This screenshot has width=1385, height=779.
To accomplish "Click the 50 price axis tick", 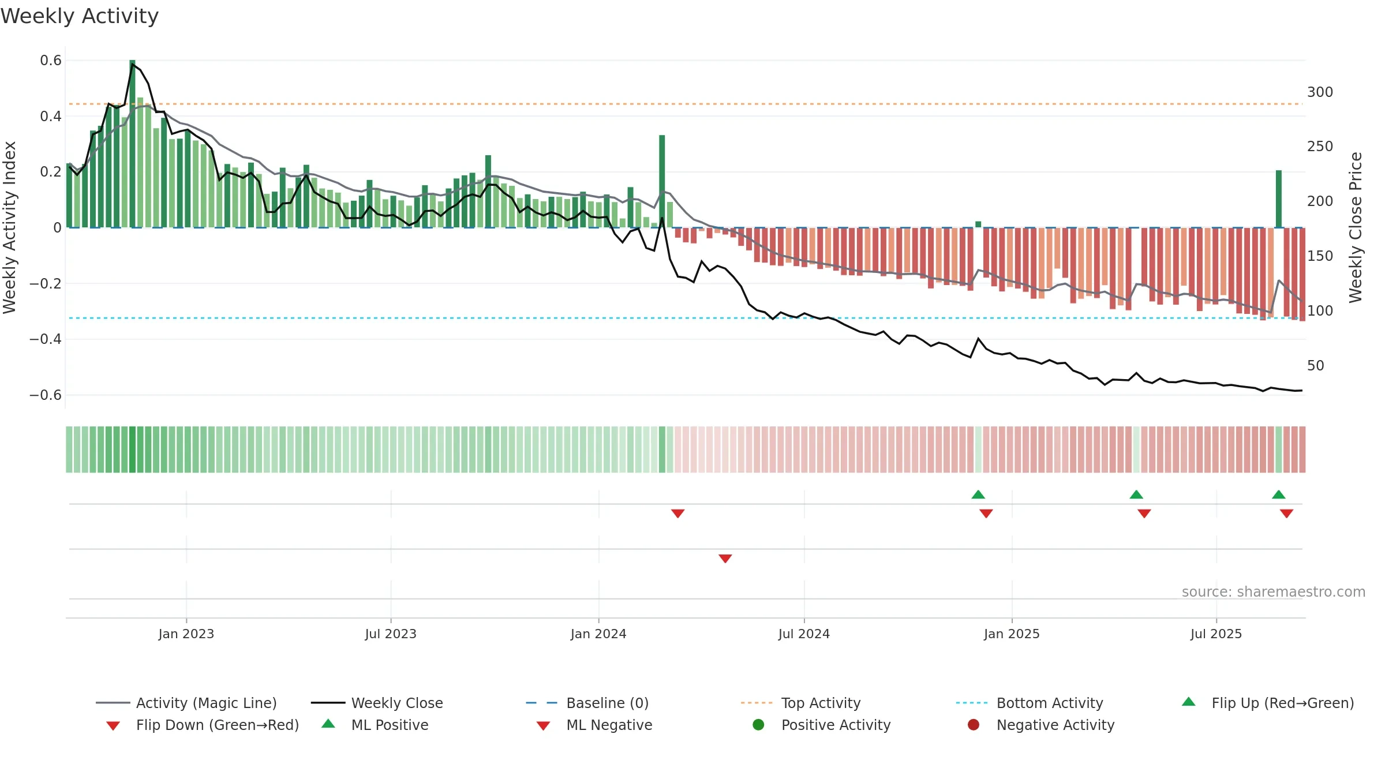I will [1315, 365].
